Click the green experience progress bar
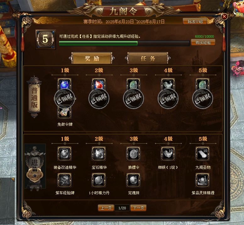244x225 pixels. tap(124, 43)
